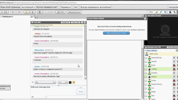Open the Edit menu

coord(6,12)
